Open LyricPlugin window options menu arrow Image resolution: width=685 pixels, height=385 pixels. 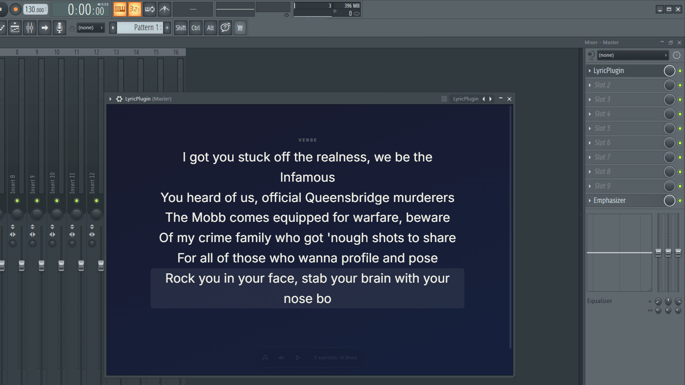point(110,99)
